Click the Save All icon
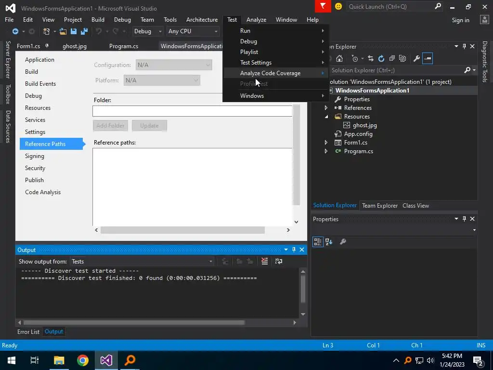This screenshot has height=370, width=493. tap(84, 31)
